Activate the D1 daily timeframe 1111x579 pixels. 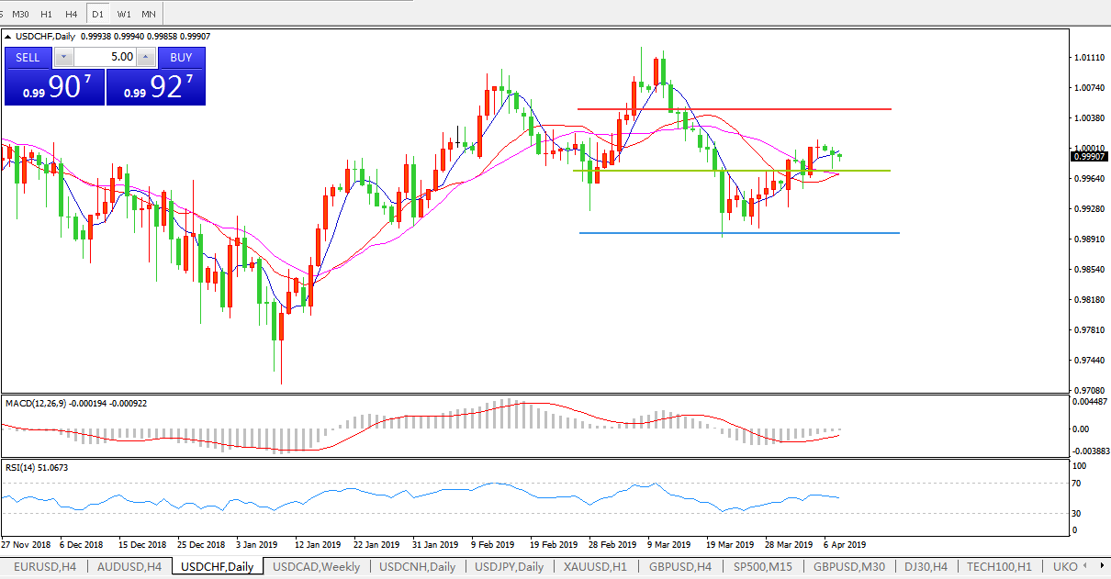click(x=98, y=14)
